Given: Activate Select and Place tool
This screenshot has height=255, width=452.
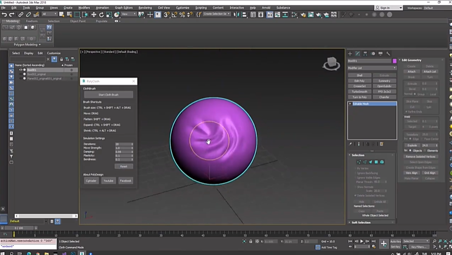Looking at the screenshot, I should tap(117, 15).
